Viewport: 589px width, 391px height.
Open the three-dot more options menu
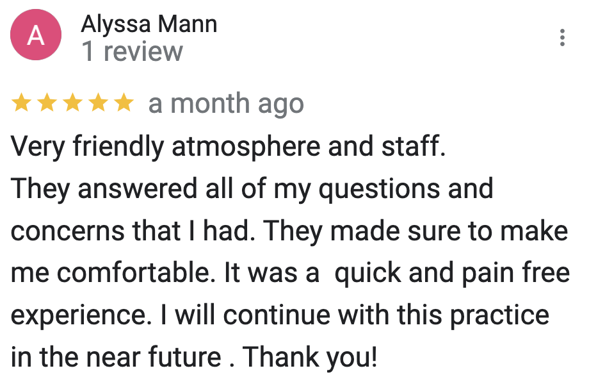pyautogui.click(x=562, y=38)
